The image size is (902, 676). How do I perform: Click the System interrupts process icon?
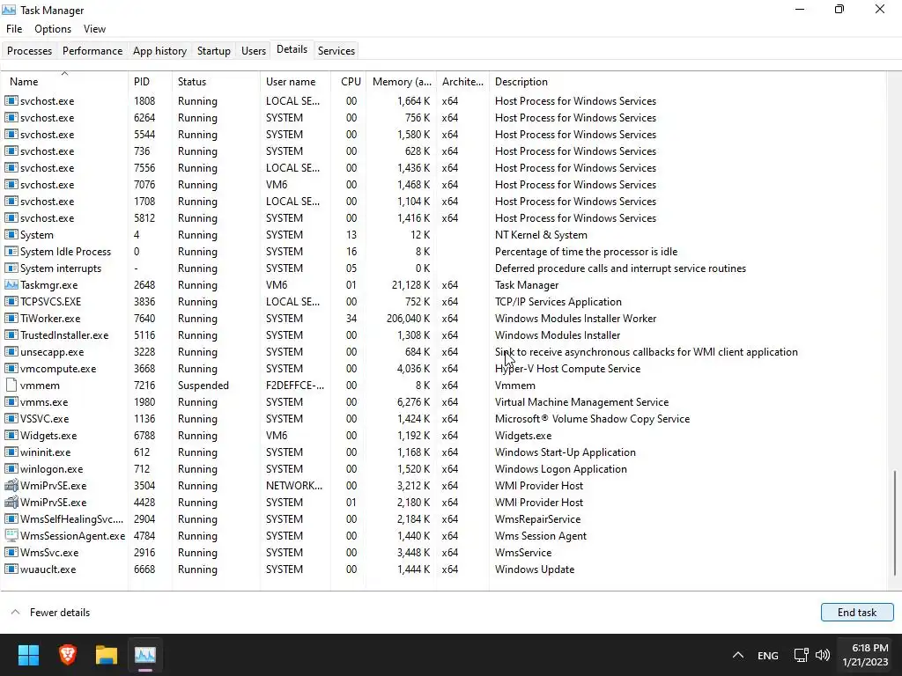[11, 268]
